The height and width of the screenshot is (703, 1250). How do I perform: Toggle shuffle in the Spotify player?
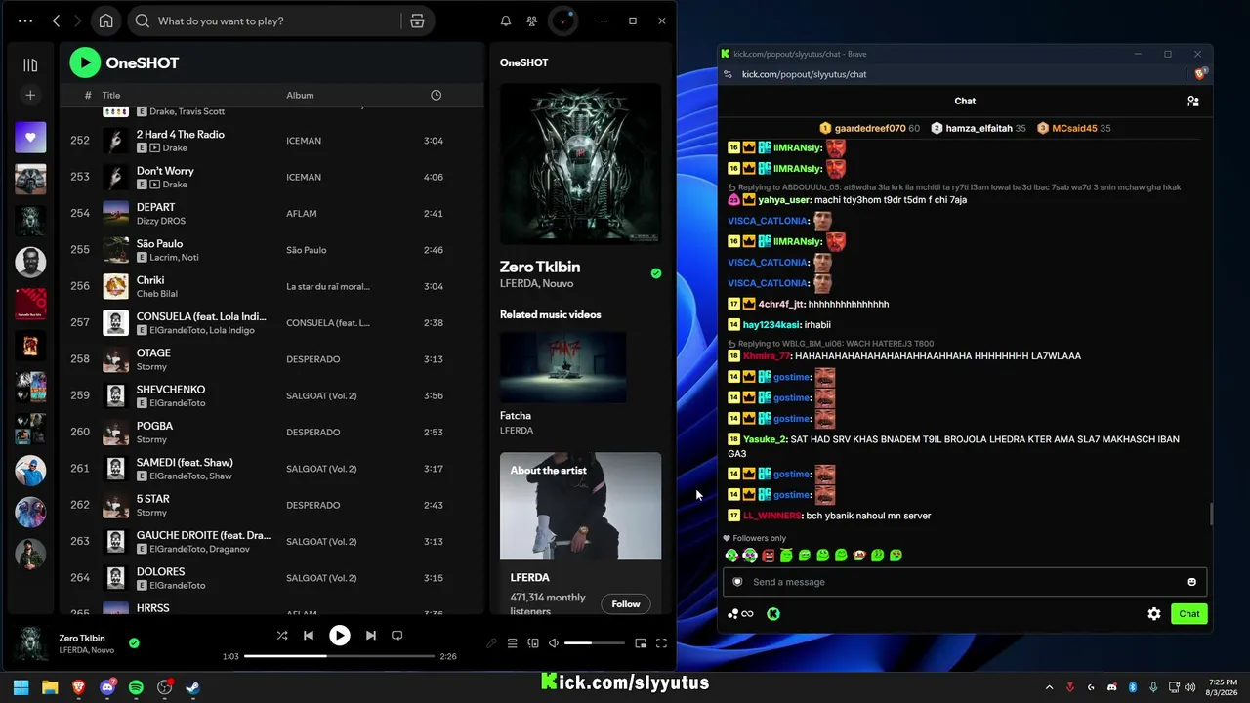282,636
